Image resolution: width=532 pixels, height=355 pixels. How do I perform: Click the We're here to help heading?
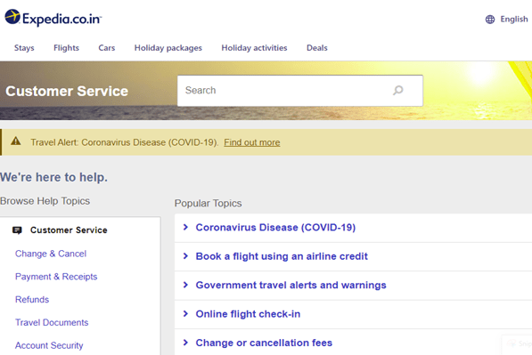tap(53, 177)
